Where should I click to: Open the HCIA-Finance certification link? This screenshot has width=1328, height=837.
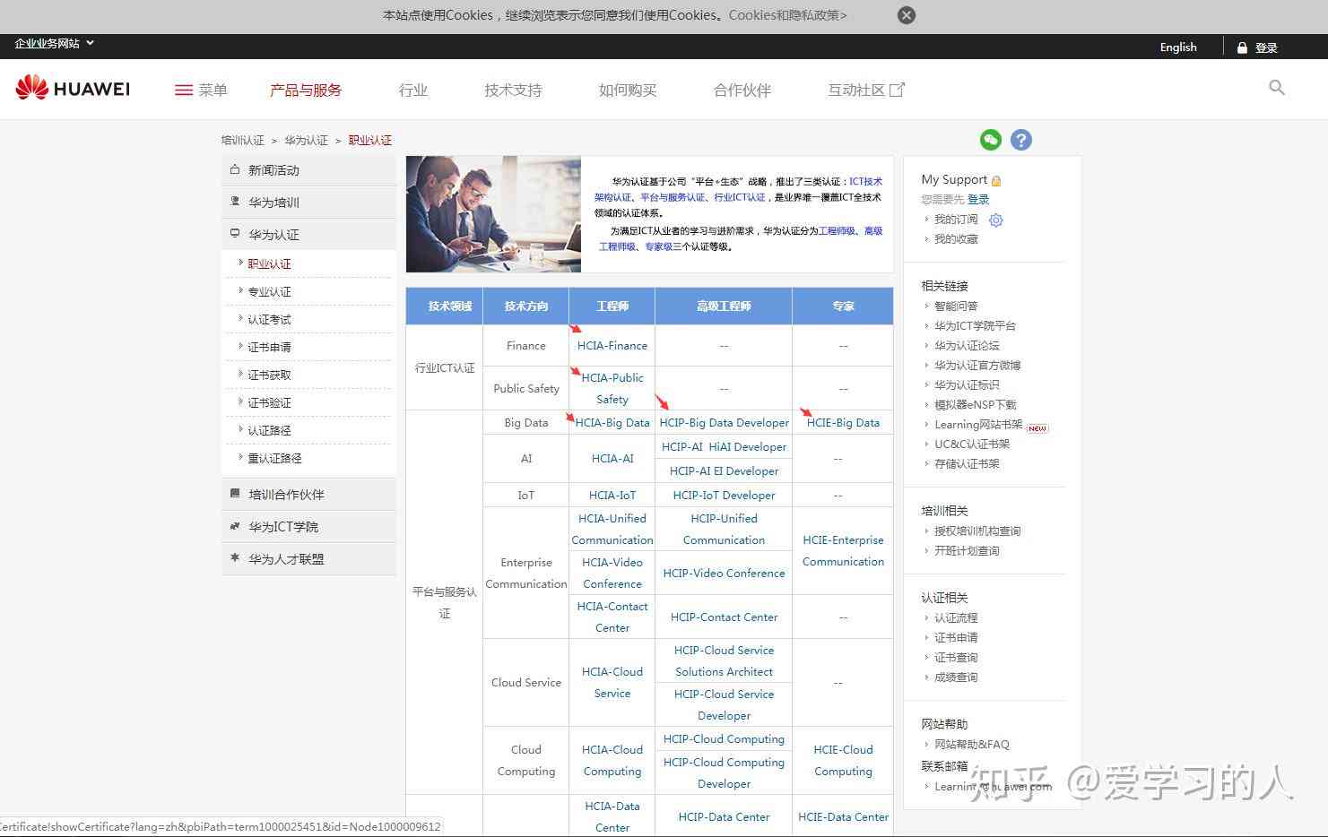[612, 345]
